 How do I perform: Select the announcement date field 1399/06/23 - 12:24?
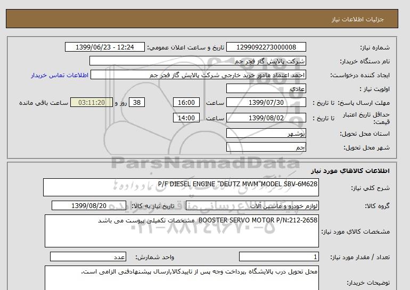coord(104,47)
